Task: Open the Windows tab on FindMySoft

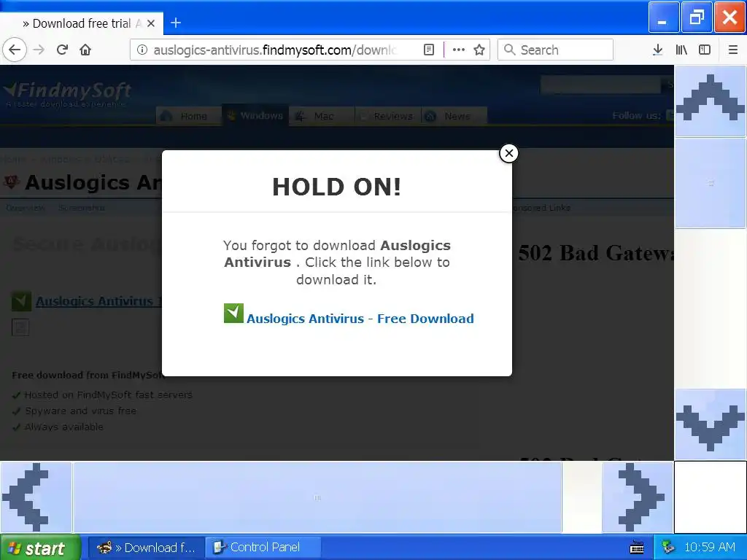Action: pos(256,116)
